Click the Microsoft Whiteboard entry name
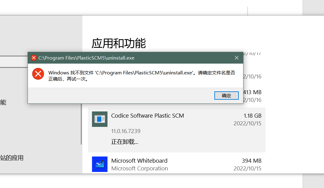The image size is (324, 188). (x=139, y=161)
